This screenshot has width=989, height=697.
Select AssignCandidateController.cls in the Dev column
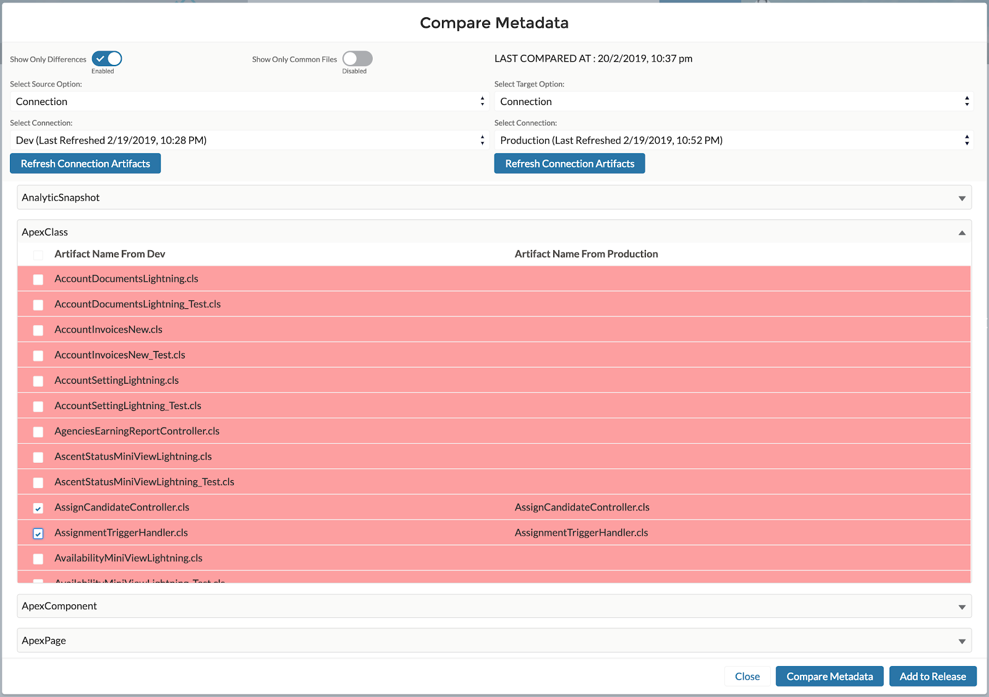(x=122, y=507)
